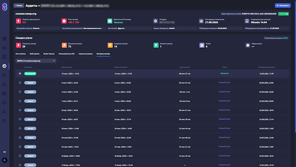This screenshot has width=296, height=167.
Task: Click the user avatar at the sidebar bottom
Action: 5,160
